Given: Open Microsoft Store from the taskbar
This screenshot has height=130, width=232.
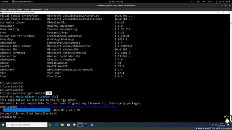Looking at the screenshot, I should [68, 125].
